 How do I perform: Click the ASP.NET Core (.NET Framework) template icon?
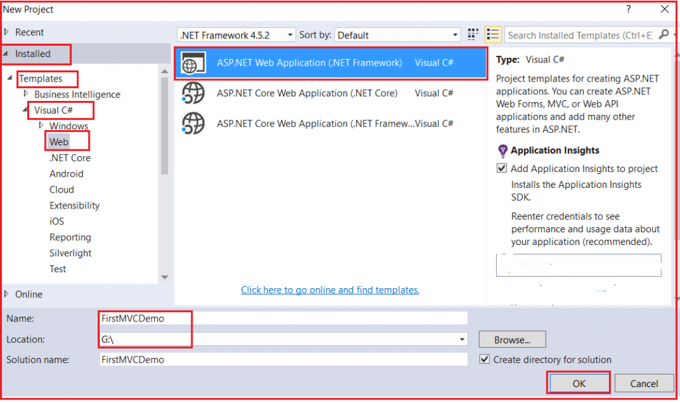(x=193, y=123)
